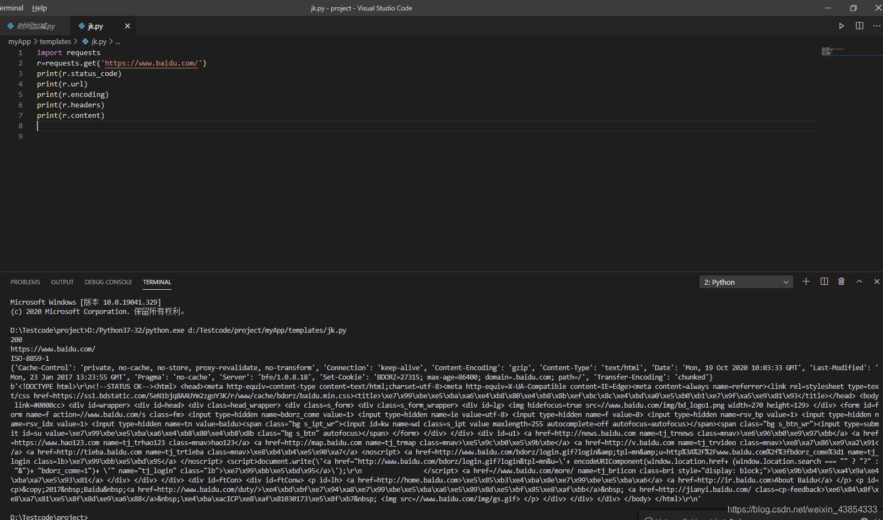The height and width of the screenshot is (520, 883).
Task: Expand the breadcrumb ellipsis after jk.py
Action: click(118, 41)
